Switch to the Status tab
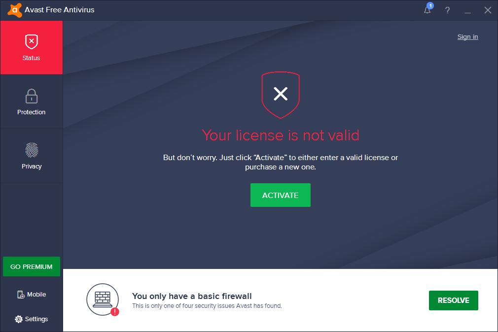Viewport: 498px width, 332px height. point(32,48)
